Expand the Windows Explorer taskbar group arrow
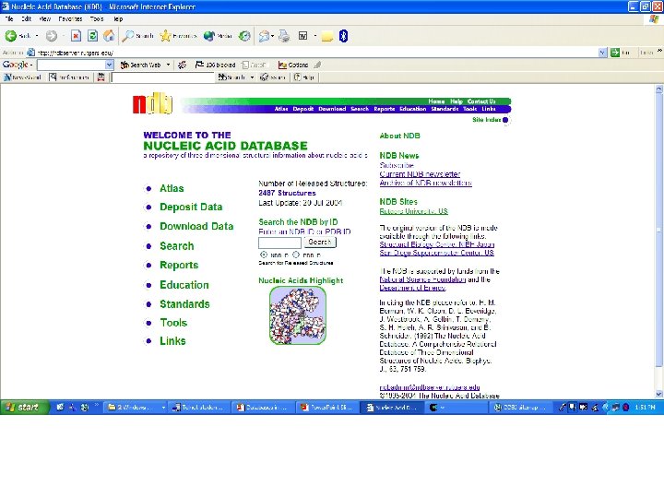The image size is (664, 498). 163,408
